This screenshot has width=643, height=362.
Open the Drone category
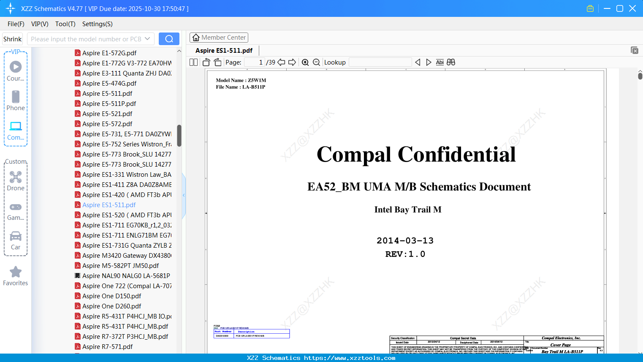(16, 181)
